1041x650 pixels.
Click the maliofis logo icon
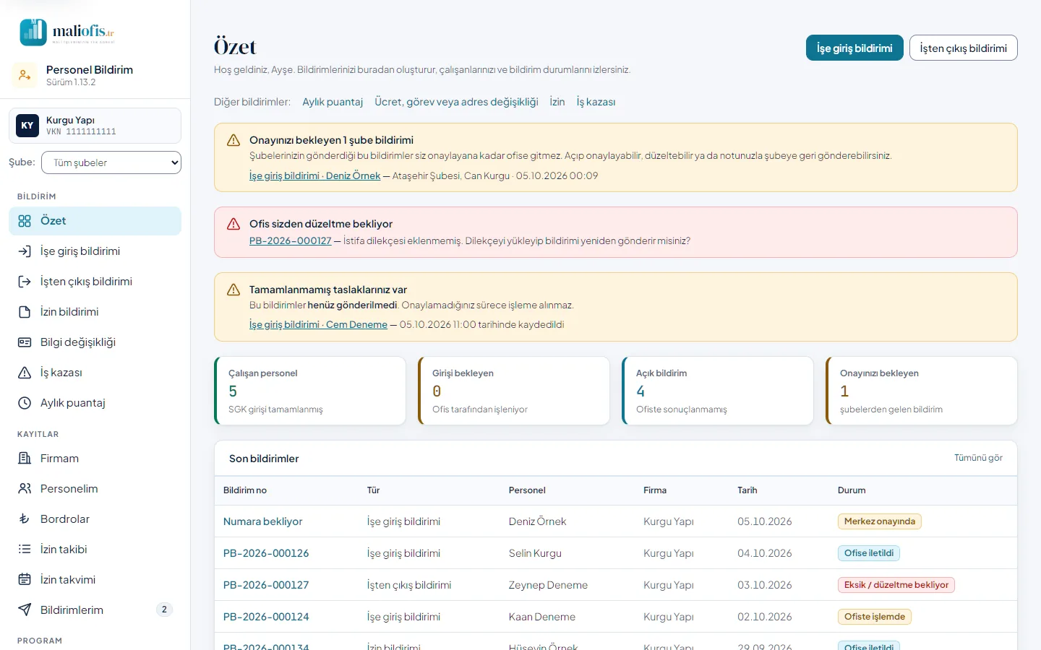click(33, 32)
